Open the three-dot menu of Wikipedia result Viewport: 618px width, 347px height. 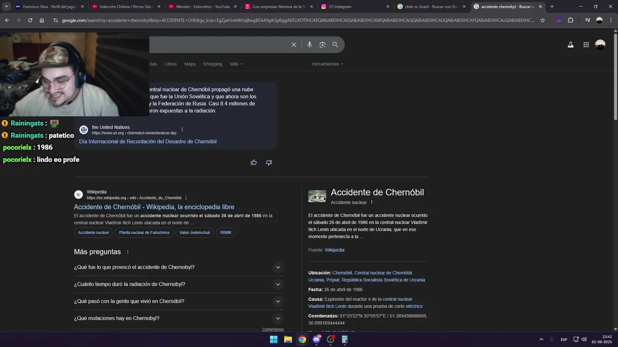coord(186,198)
